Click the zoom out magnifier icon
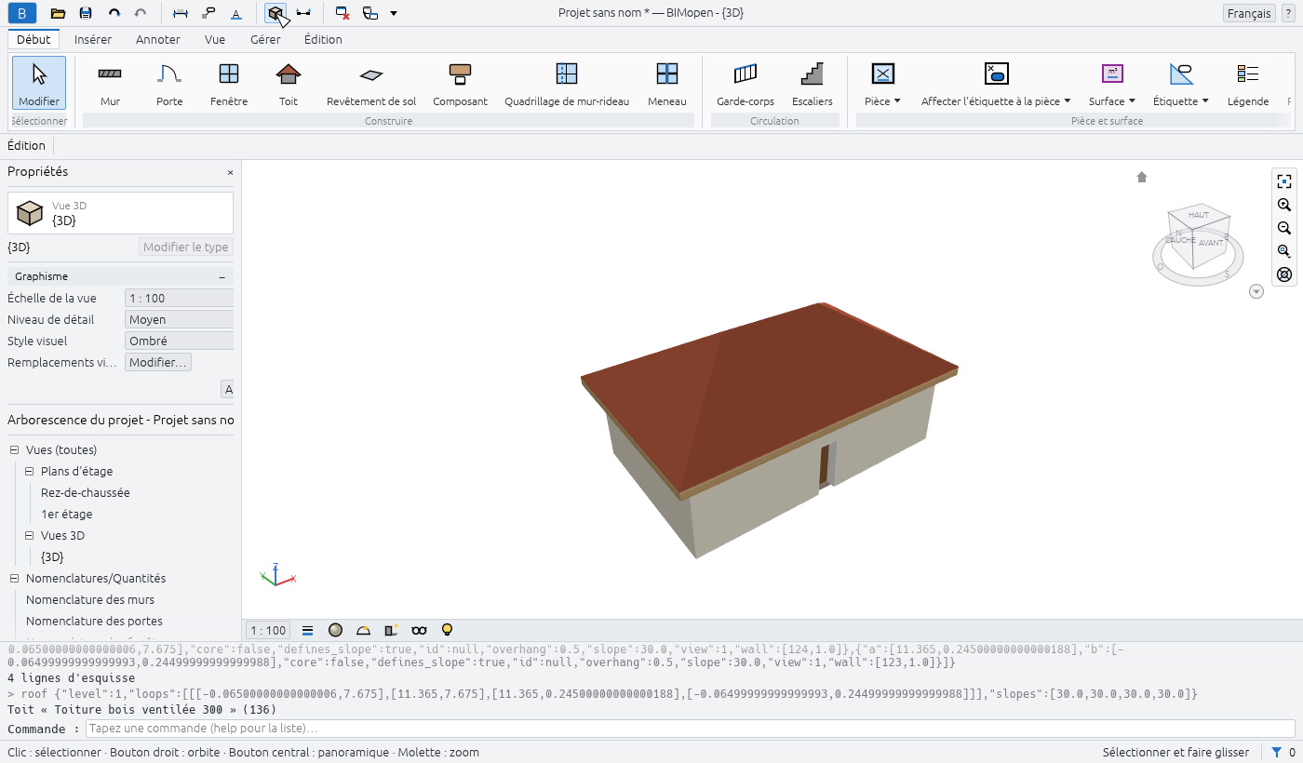The height and width of the screenshot is (763, 1303). click(1284, 228)
